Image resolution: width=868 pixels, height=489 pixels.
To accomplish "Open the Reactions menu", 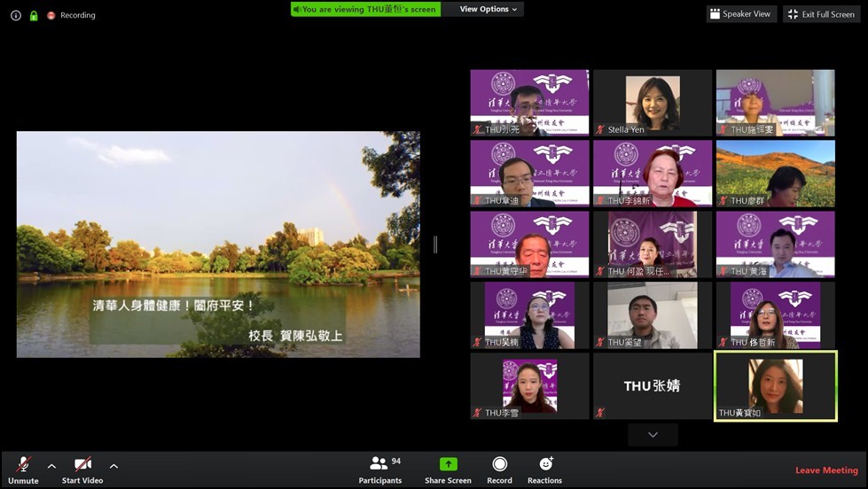I will (x=545, y=464).
